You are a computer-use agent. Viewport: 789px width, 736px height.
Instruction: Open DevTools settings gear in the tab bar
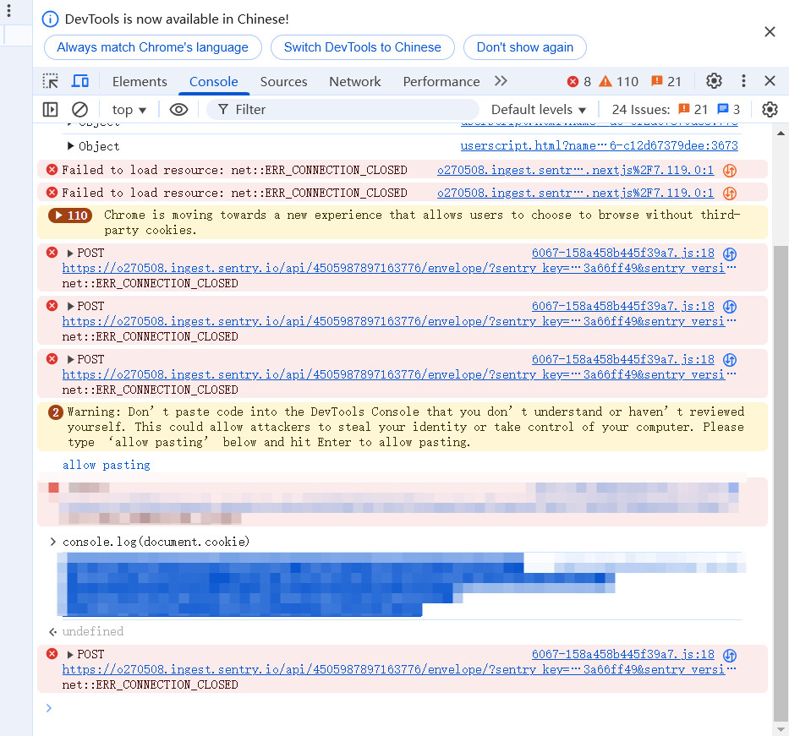click(714, 81)
